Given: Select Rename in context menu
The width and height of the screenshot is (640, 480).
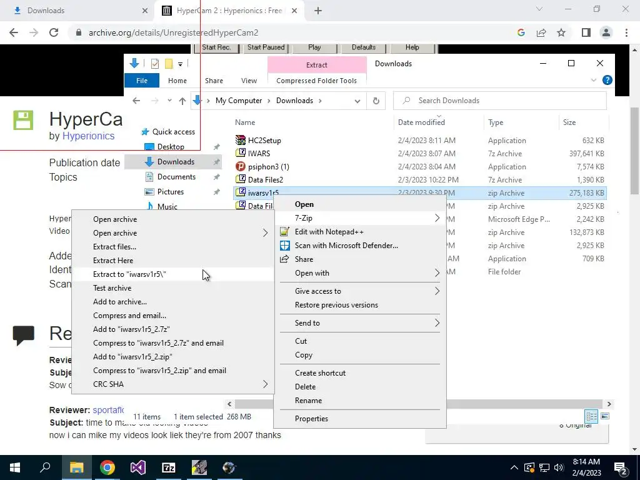Looking at the screenshot, I should pyautogui.click(x=359, y=401).
